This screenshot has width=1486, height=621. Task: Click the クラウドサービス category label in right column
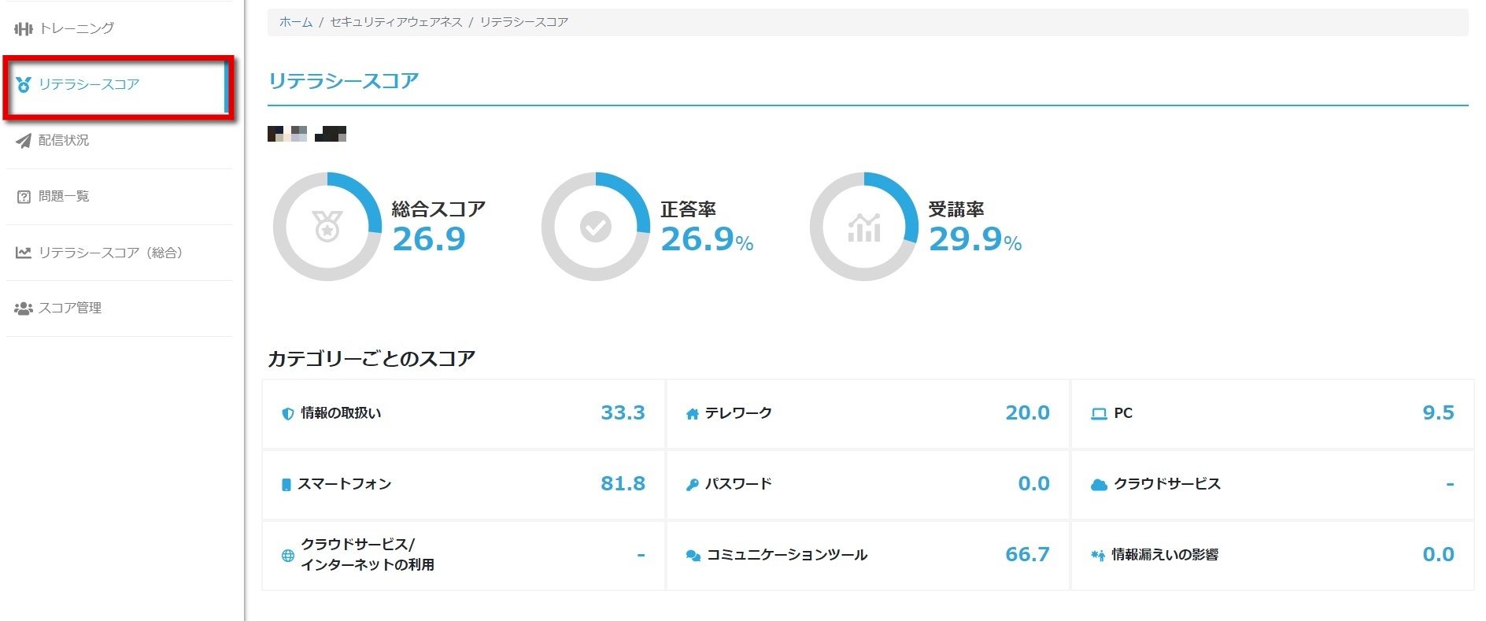pyautogui.click(x=1167, y=484)
